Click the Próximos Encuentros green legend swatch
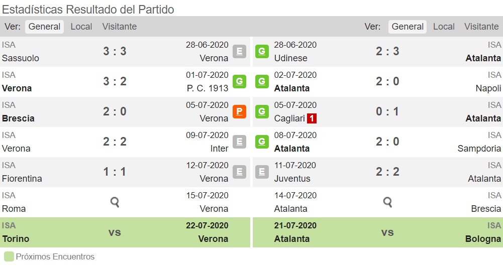This screenshot has width=503, height=266. (x=9, y=256)
